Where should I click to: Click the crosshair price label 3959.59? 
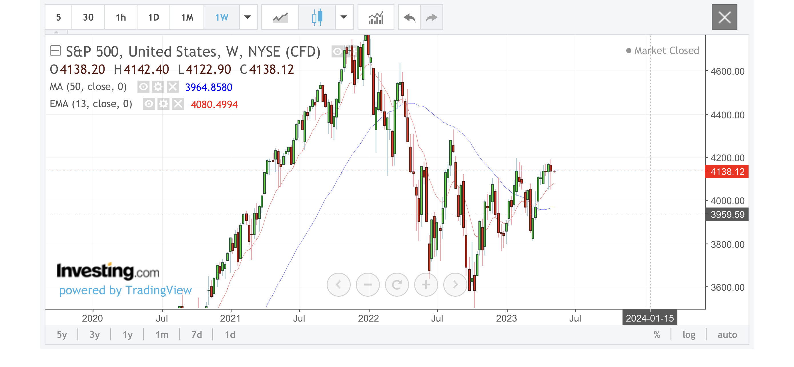[x=727, y=214]
